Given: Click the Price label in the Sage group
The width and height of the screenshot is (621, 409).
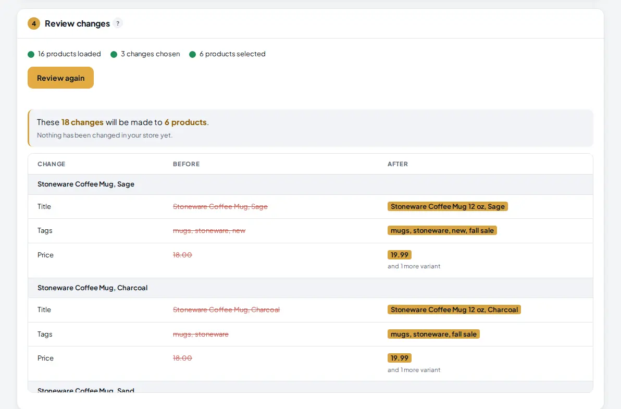Looking at the screenshot, I should [45, 255].
